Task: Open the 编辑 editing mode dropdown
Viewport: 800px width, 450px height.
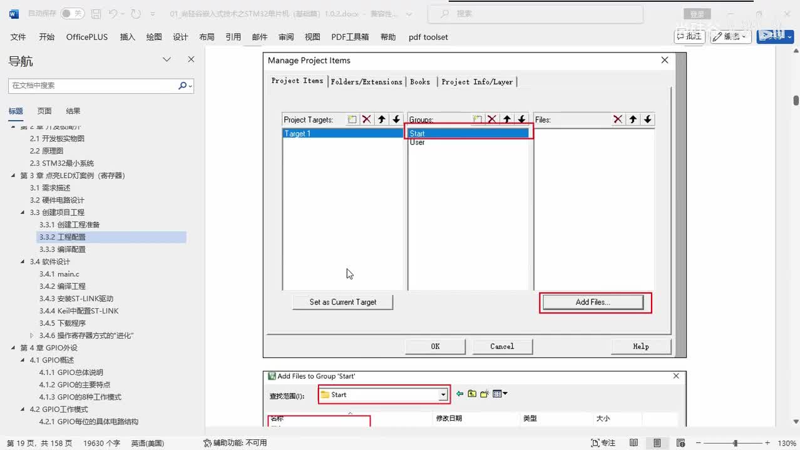Action: point(731,36)
